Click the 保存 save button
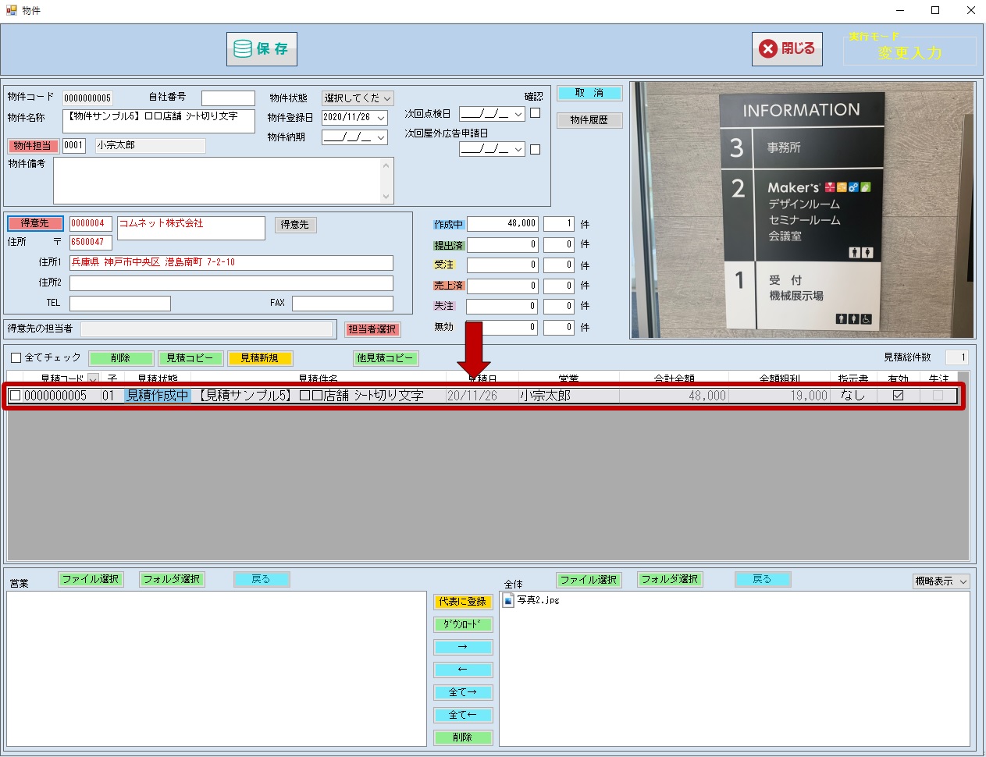Viewport: 986px width, 757px height. tap(262, 49)
